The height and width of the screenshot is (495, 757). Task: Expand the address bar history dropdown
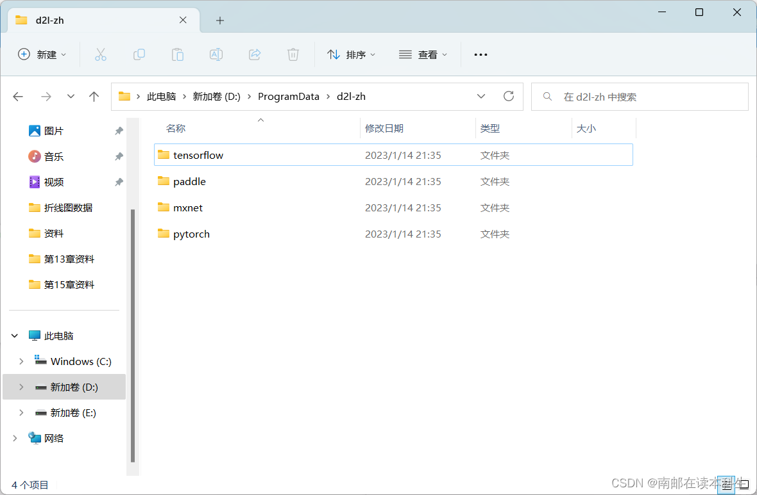[x=481, y=96]
